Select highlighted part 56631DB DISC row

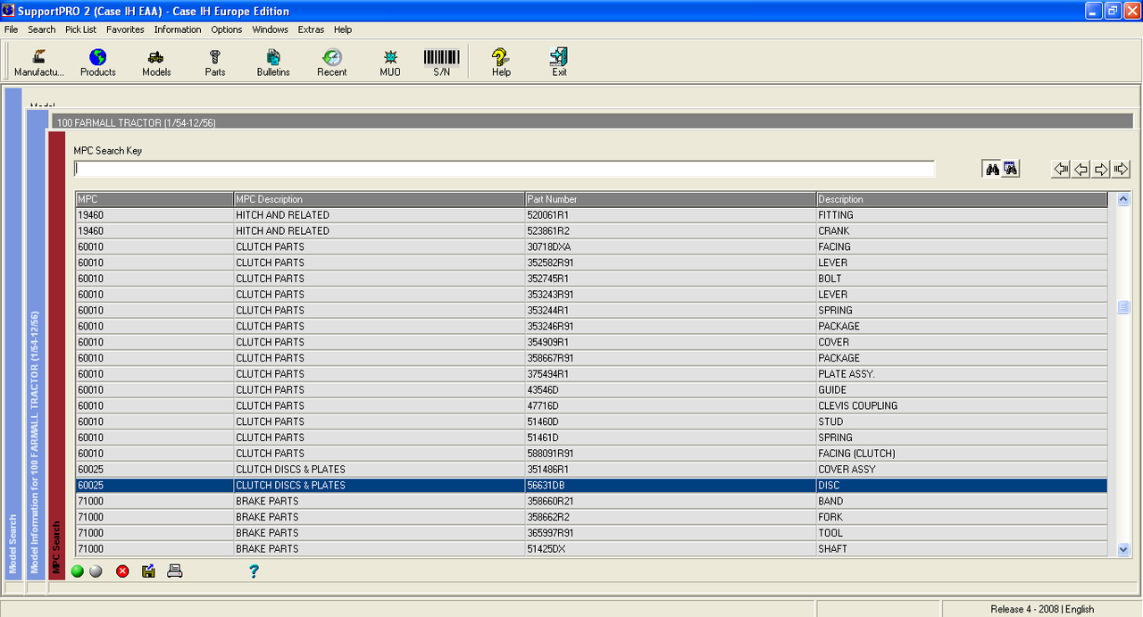(591, 486)
